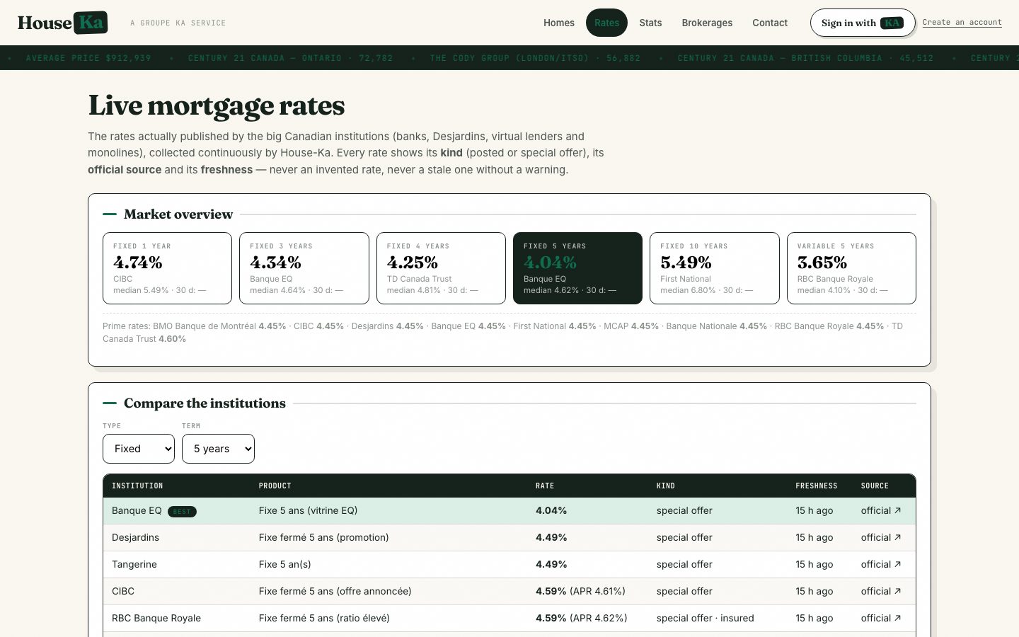Click 'Compare the institutions' section heading
Image resolution: width=1019 pixels, height=637 pixels.
point(205,403)
